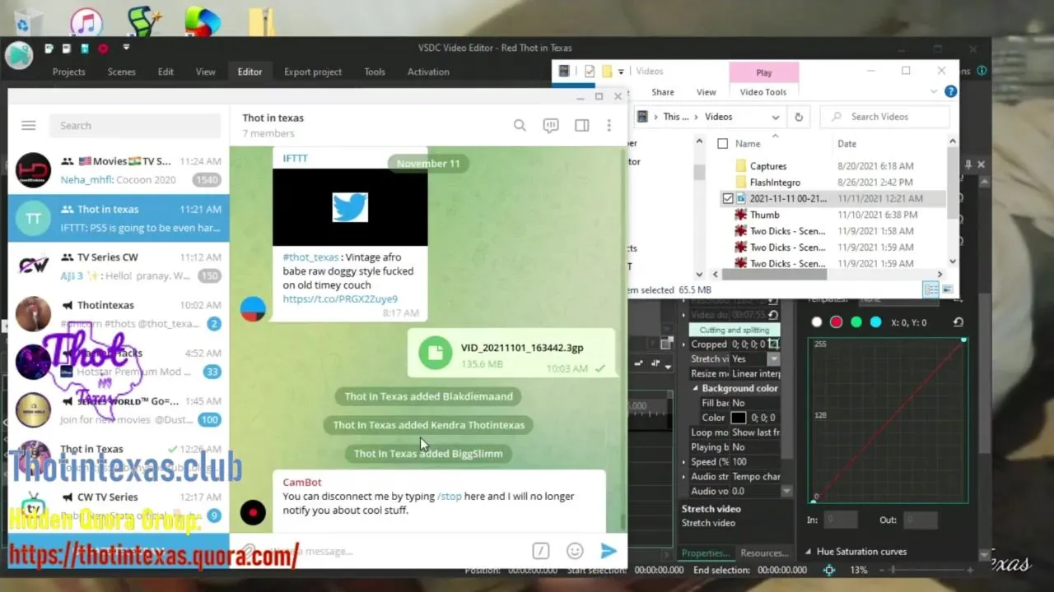Select the cyan channel curve dot
The width and height of the screenshot is (1054, 592).
click(x=876, y=322)
